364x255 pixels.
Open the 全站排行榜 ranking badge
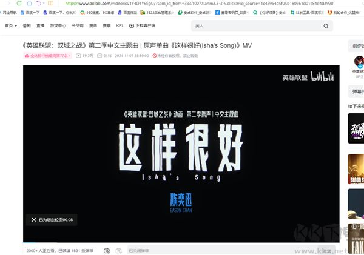tap(47, 56)
